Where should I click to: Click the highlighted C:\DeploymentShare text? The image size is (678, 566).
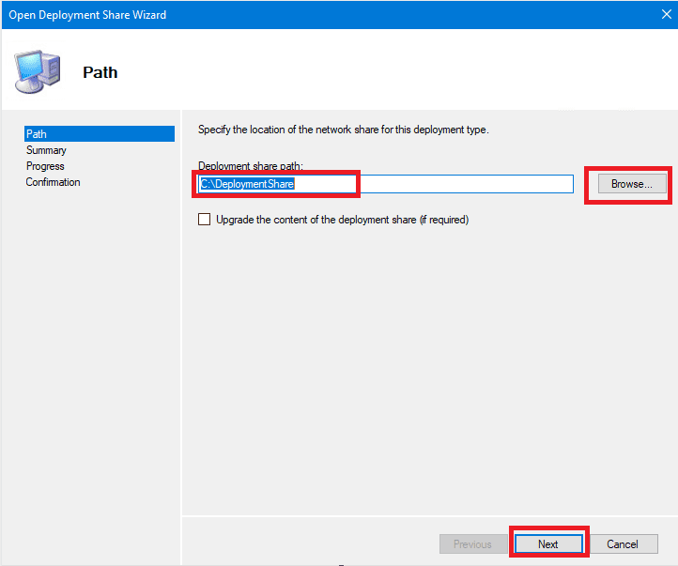click(x=247, y=184)
